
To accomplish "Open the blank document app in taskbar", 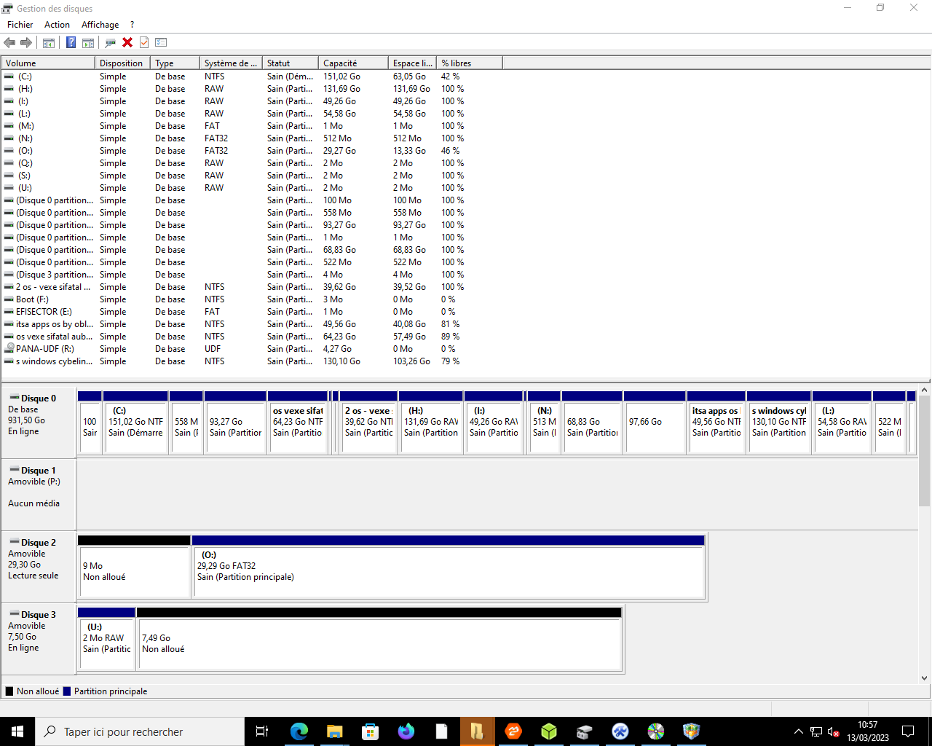I will pyautogui.click(x=441, y=731).
